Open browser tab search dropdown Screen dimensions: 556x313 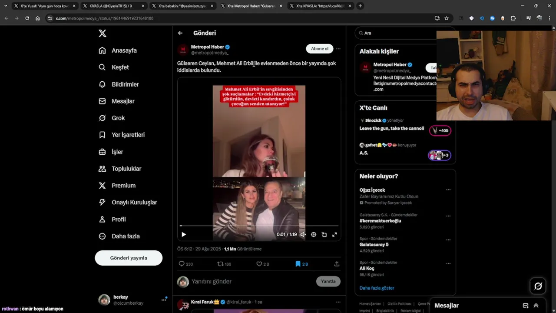5,6
